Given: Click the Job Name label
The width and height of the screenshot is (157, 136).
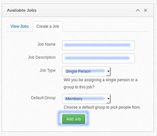Looking at the screenshot, I should point(46,44).
